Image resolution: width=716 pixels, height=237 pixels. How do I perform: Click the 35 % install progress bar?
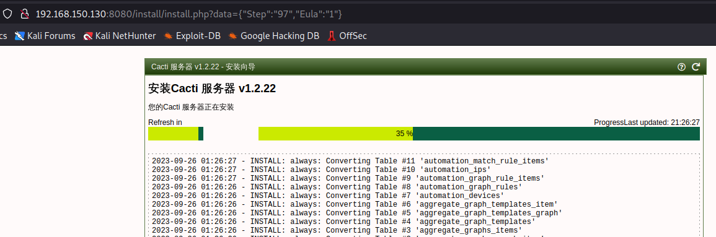pos(479,134)
